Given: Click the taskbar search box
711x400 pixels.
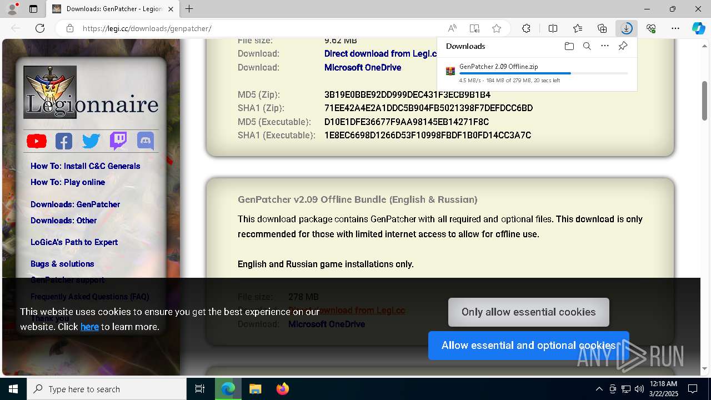Looking at the screenshot, I should (107, 389).
